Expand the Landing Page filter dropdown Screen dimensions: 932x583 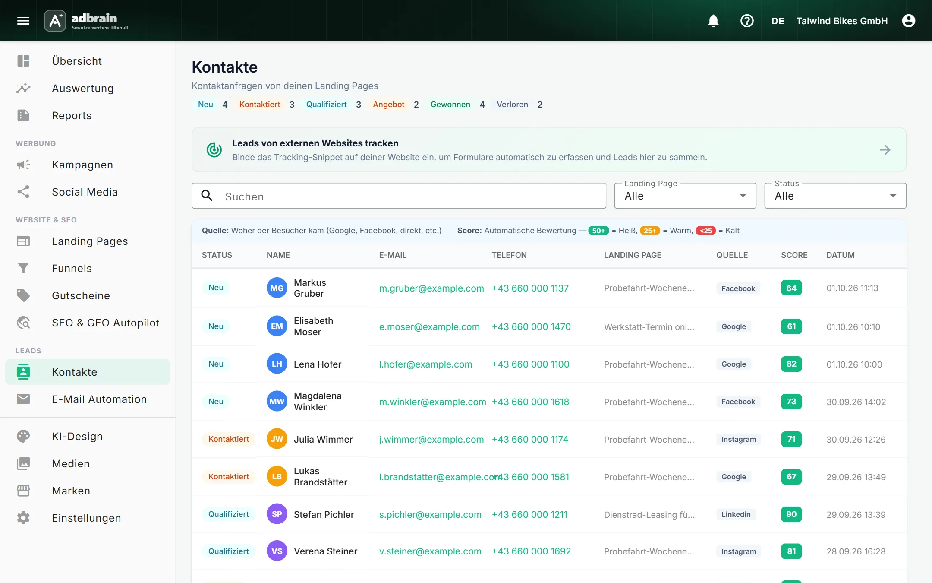(x=685, y=196)
